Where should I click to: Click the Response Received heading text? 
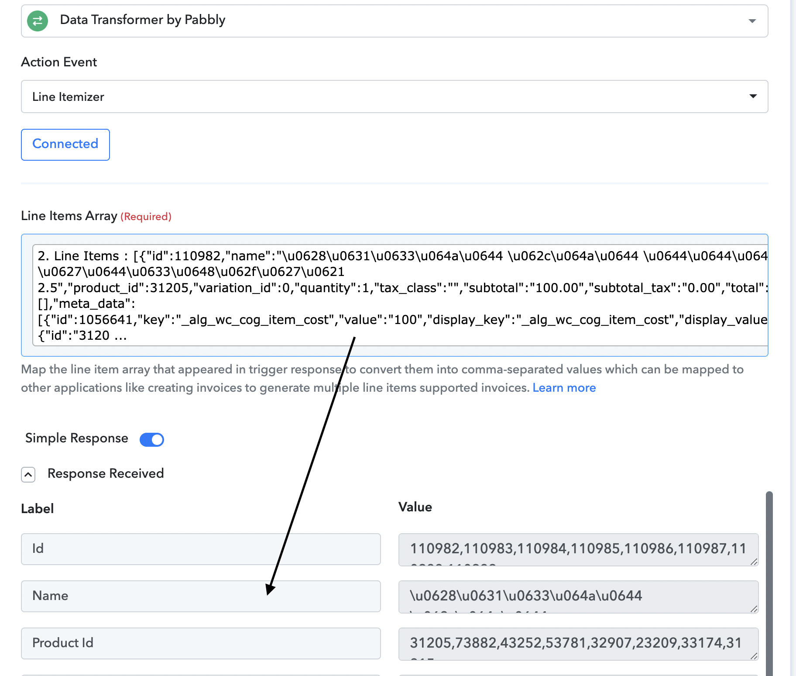(x=106, y=473)
